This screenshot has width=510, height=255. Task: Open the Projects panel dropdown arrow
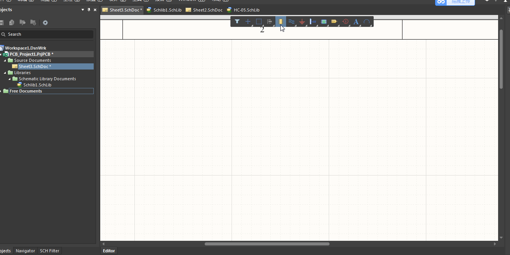click(x=83, y=10)
